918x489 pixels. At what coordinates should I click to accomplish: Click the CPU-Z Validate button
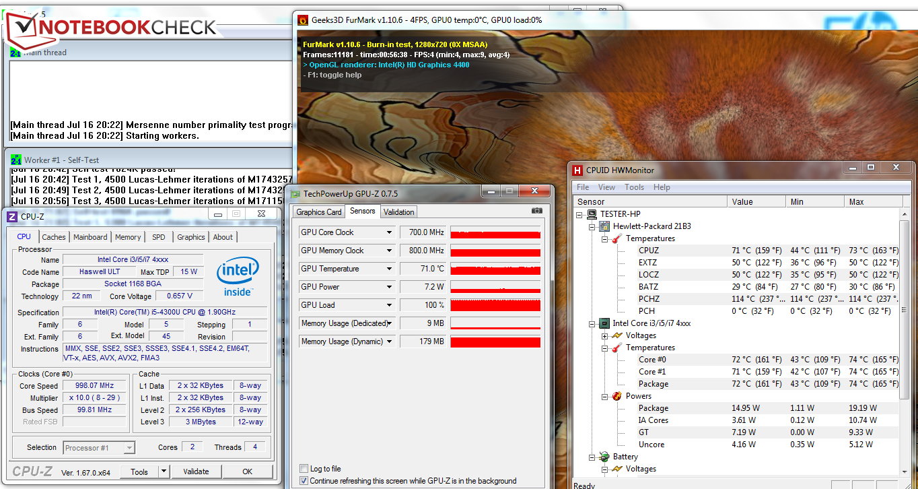point(196,471)
